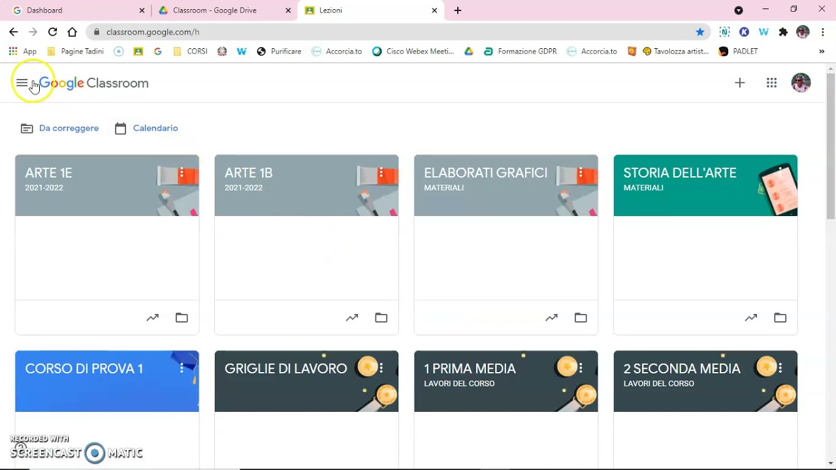Open the 1 PRIMA MEDIA class title
Screen dimensions: 836x470
(x=470, y=369)
